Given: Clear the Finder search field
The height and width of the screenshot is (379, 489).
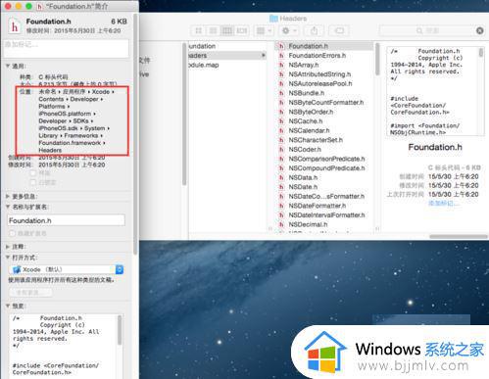Looking at the screenshot, I should 479,30.
